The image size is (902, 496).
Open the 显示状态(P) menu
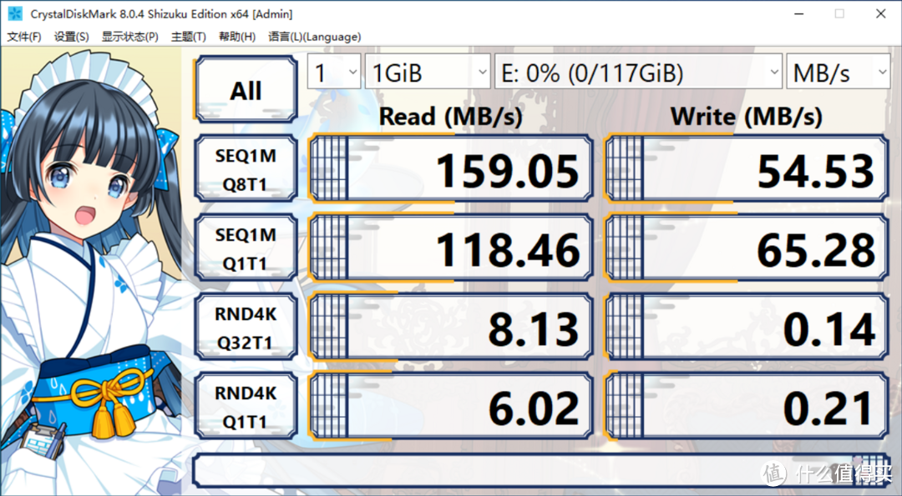click(130, 37)
